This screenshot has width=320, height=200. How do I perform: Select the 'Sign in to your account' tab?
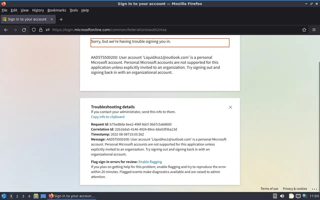(x=27, y=19)
